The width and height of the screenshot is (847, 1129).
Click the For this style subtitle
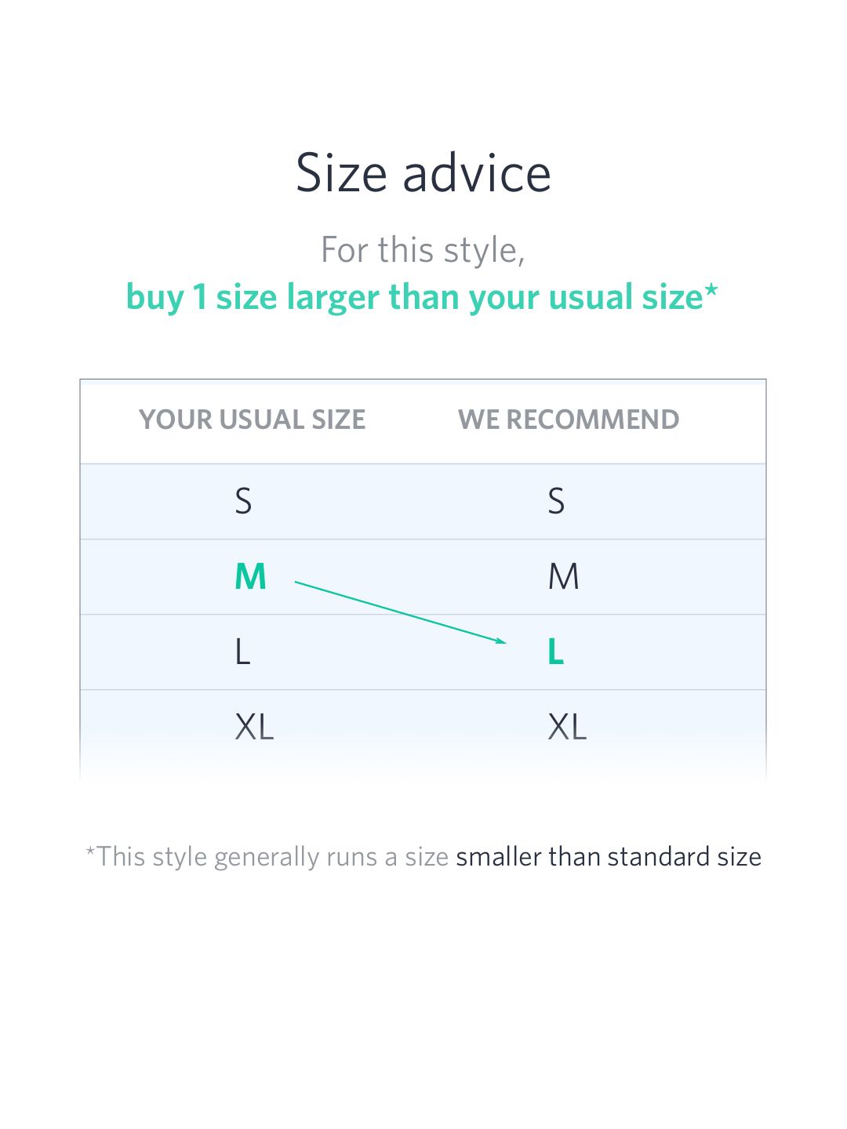[x=423, y=251]
